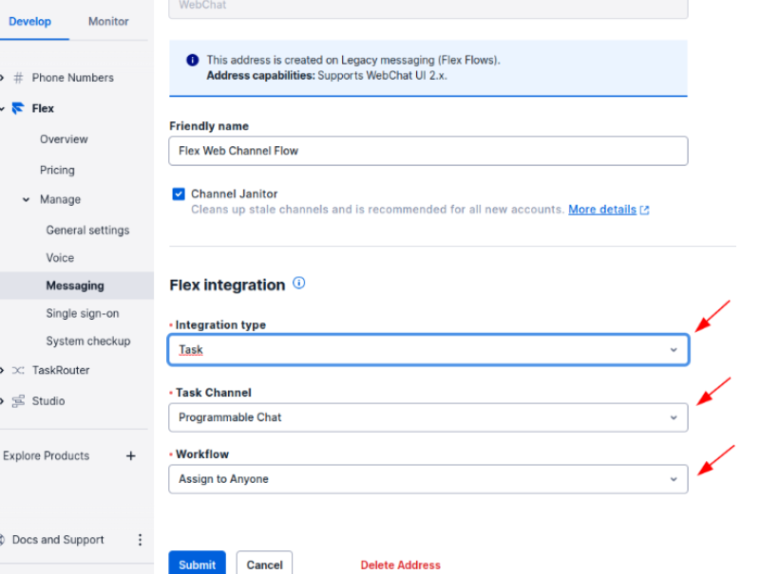Viewport: 760px width, 574px height.
Task: Click Explore Products label
Action: pos(46,456)
